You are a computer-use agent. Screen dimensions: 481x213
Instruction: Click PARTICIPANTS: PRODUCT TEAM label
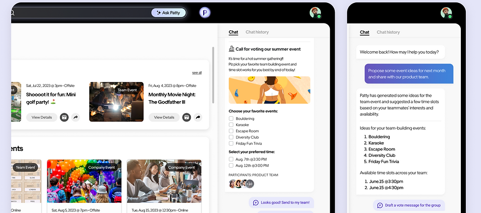[253, 175]
